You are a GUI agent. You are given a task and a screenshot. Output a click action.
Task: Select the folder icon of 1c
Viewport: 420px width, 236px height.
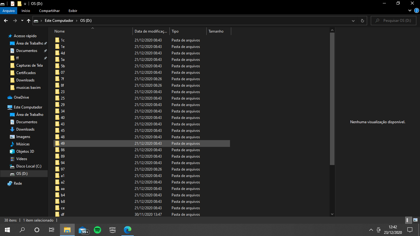coord(57,40)
